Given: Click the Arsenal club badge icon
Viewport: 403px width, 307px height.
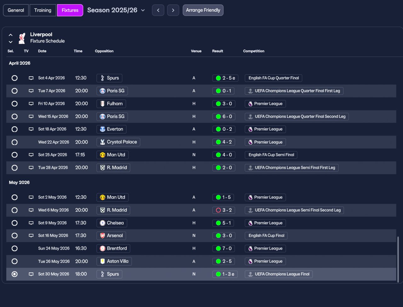Looking at the screenshot, I should point(102,236).
